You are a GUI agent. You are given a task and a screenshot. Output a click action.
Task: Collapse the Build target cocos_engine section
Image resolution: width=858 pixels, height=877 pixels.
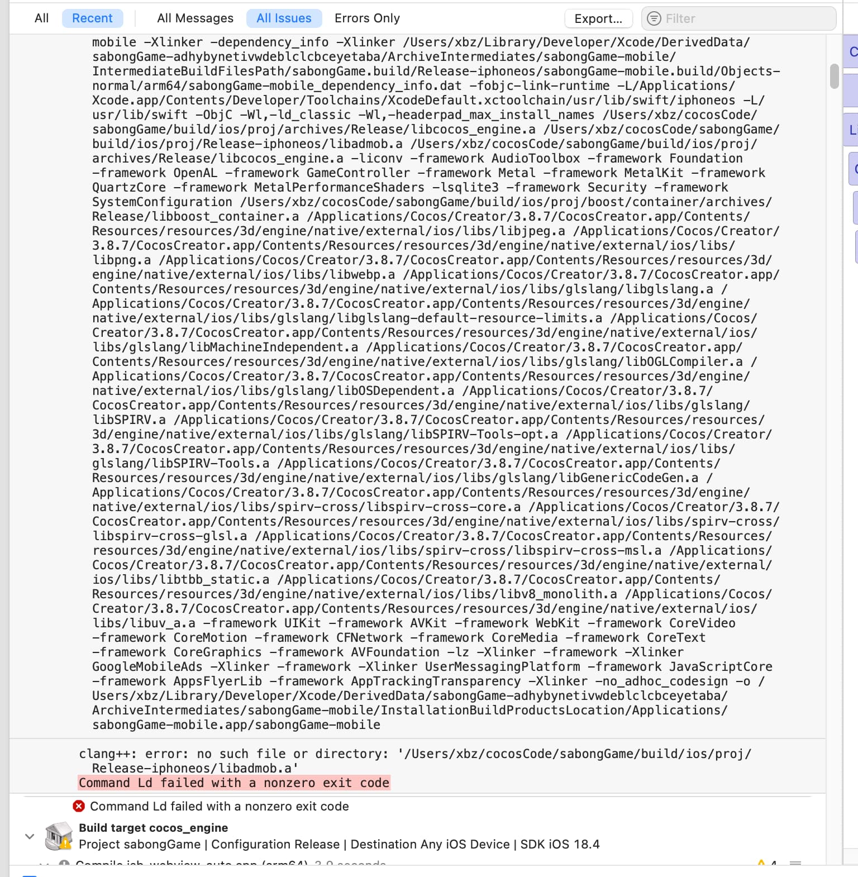click(30, 836)
